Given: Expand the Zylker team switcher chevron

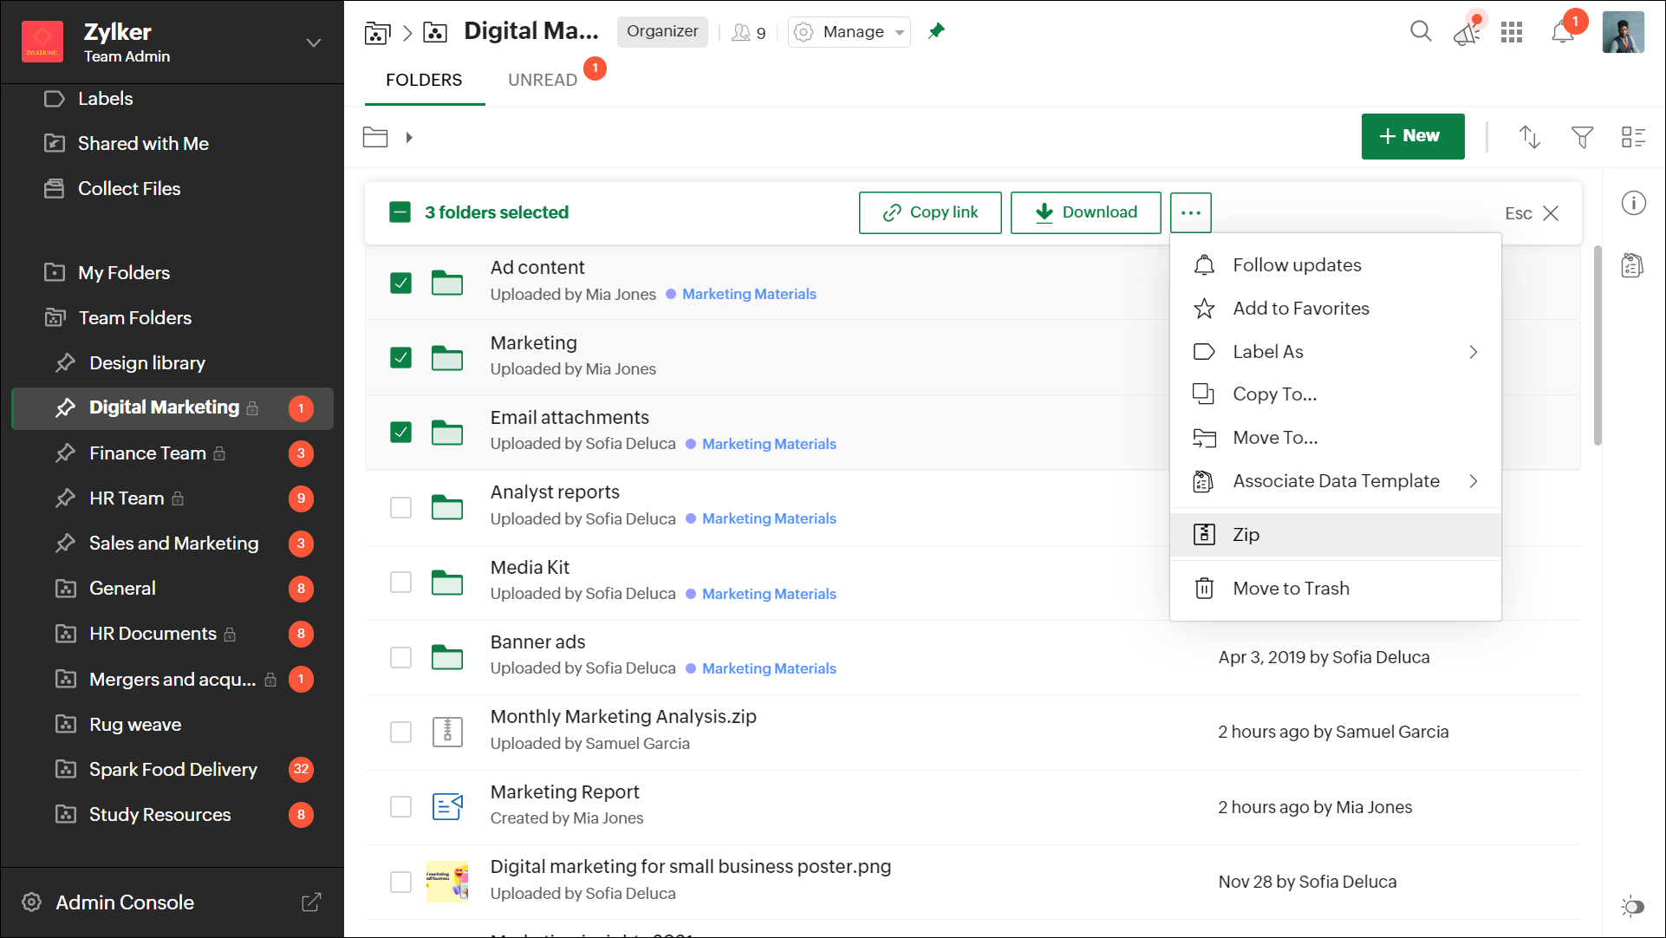Looking at the screenshot, I should tap(314, 42).
